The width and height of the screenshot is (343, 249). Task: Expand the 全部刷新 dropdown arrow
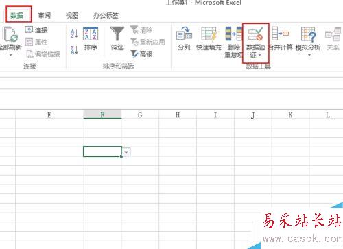(x=10, y=55)
